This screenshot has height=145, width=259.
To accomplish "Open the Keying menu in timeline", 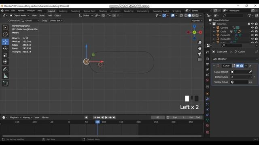I will tap(28, 117).
